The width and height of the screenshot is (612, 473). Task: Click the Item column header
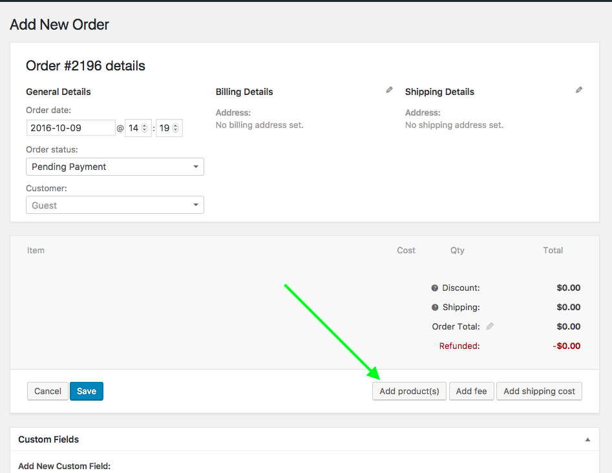point(36,250)
